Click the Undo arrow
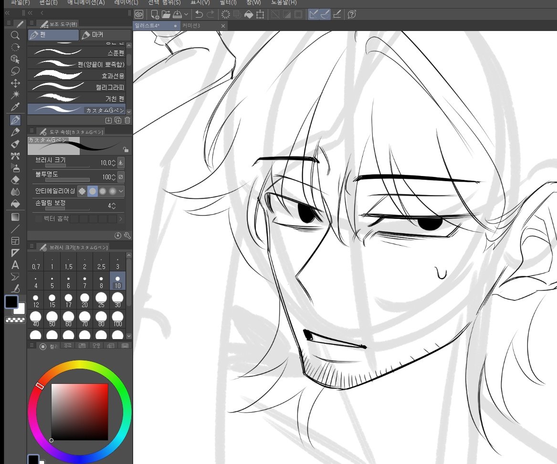 pos(199,14)
